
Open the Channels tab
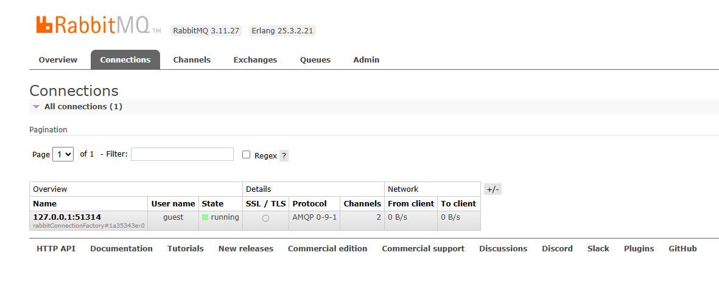(192, 60)
